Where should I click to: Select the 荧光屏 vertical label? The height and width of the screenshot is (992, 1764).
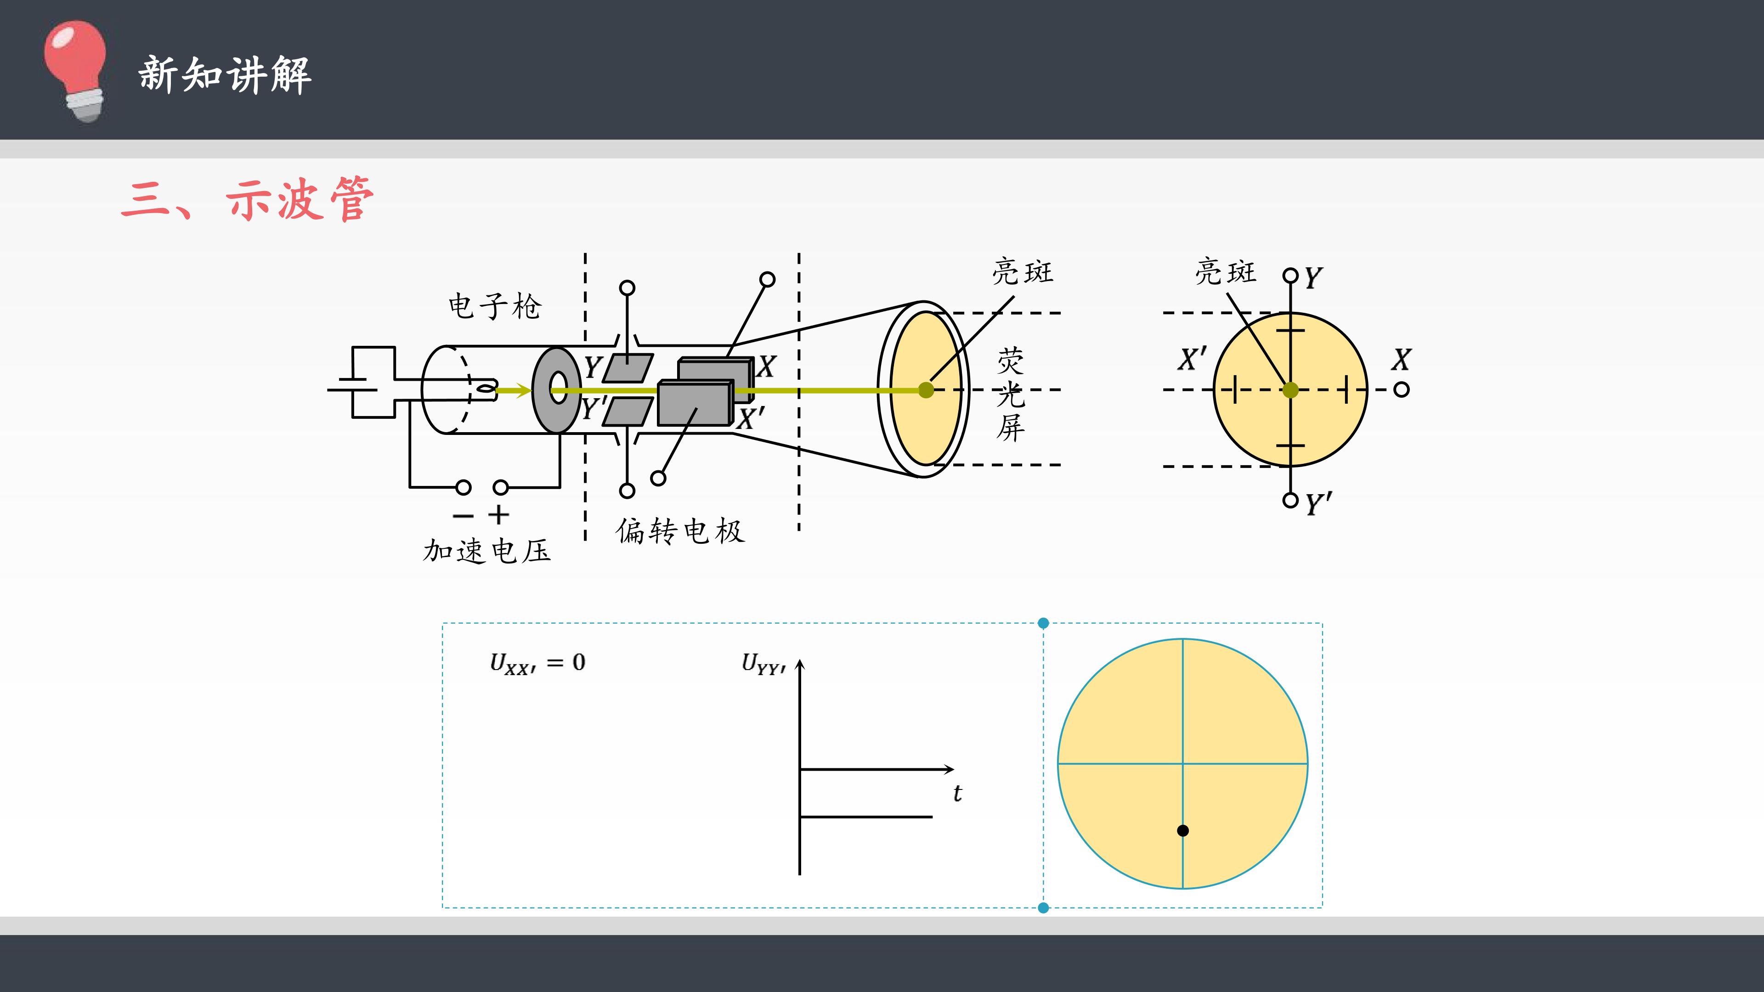1010,395
